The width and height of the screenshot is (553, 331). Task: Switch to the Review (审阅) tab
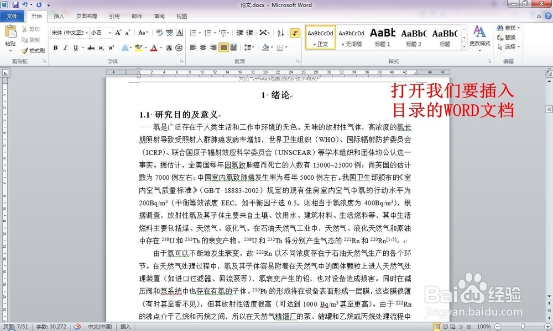point(159,16)
